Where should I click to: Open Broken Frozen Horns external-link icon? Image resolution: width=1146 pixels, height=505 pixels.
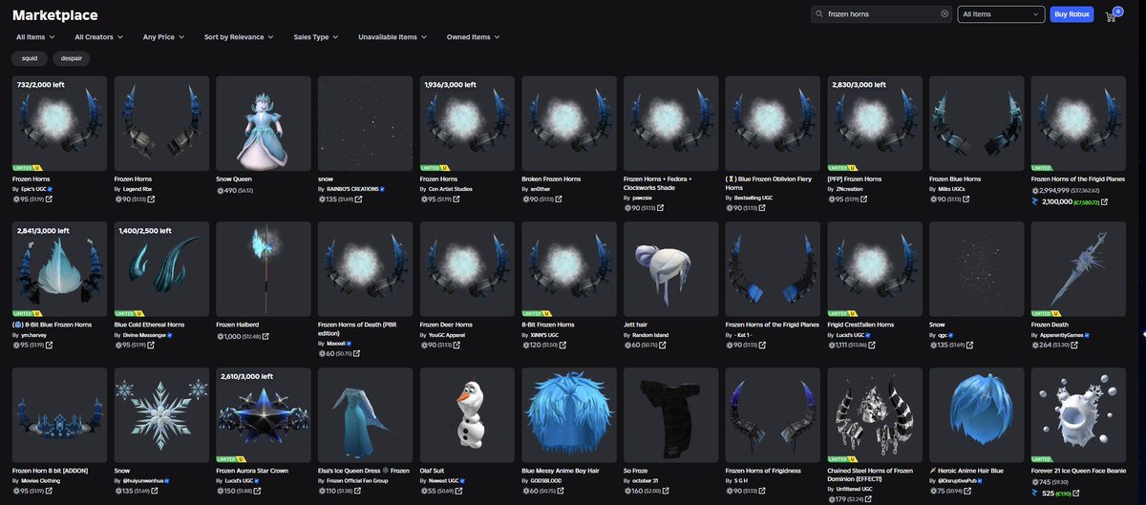559,200
